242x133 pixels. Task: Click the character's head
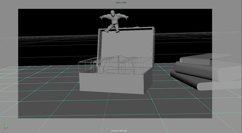click(113, 13)
